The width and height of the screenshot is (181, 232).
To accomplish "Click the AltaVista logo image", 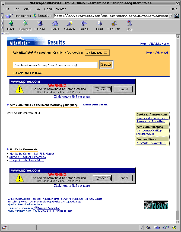I will pyautogui.click(x=26, y=41).
